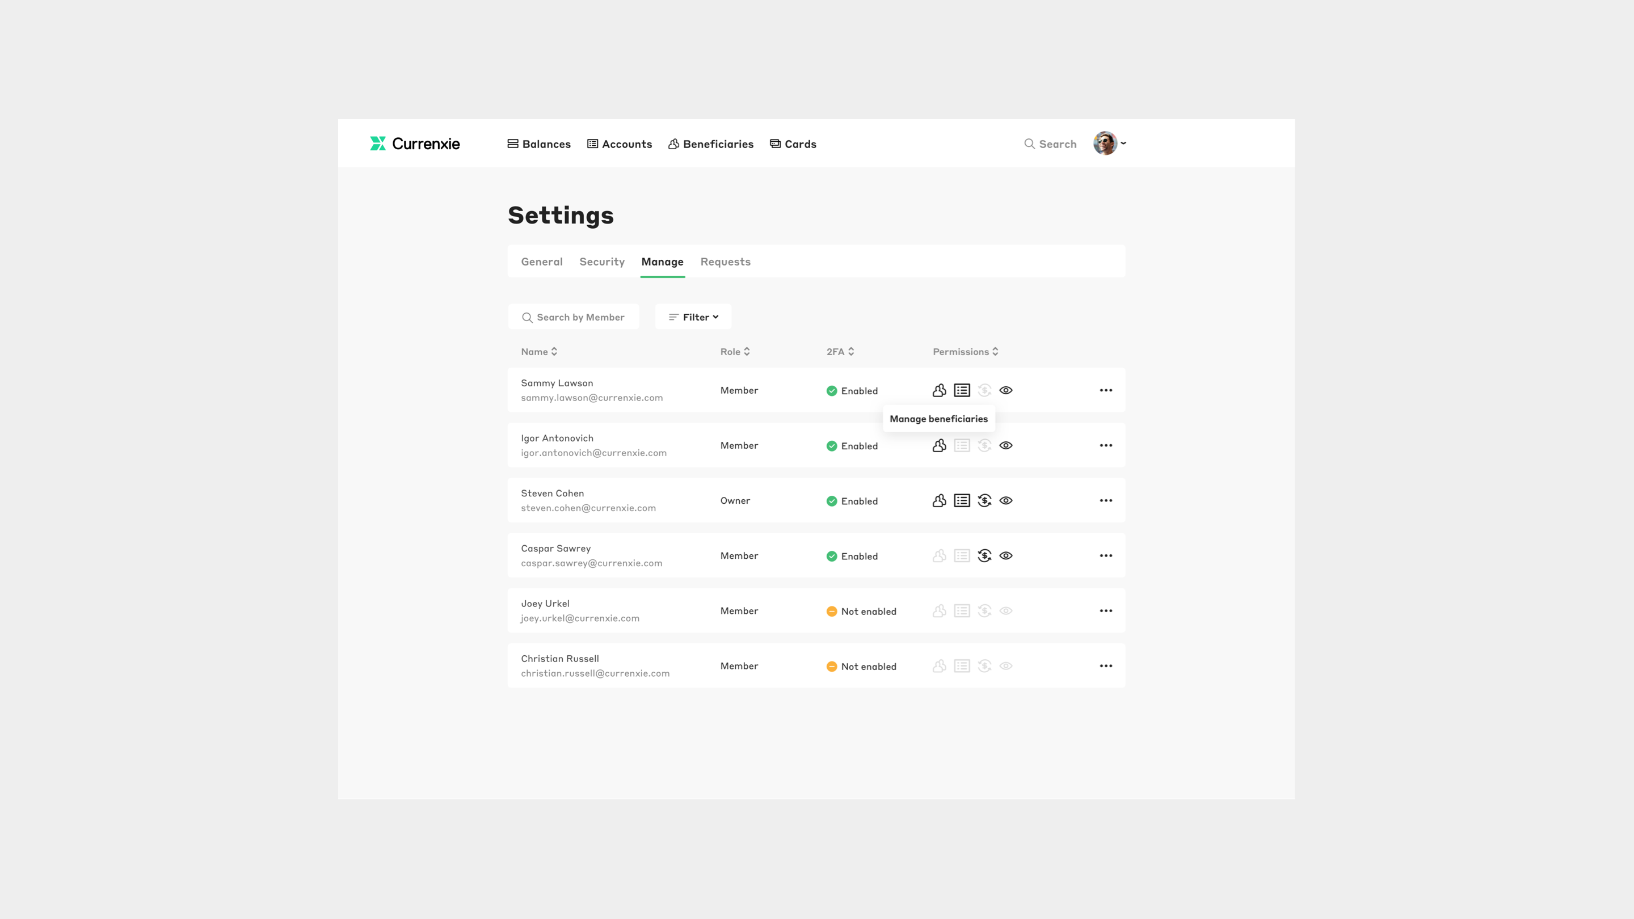Go to Beneficiaries in top navigation
Viewport: 1634px width, 919px height.
click(710, 144)
